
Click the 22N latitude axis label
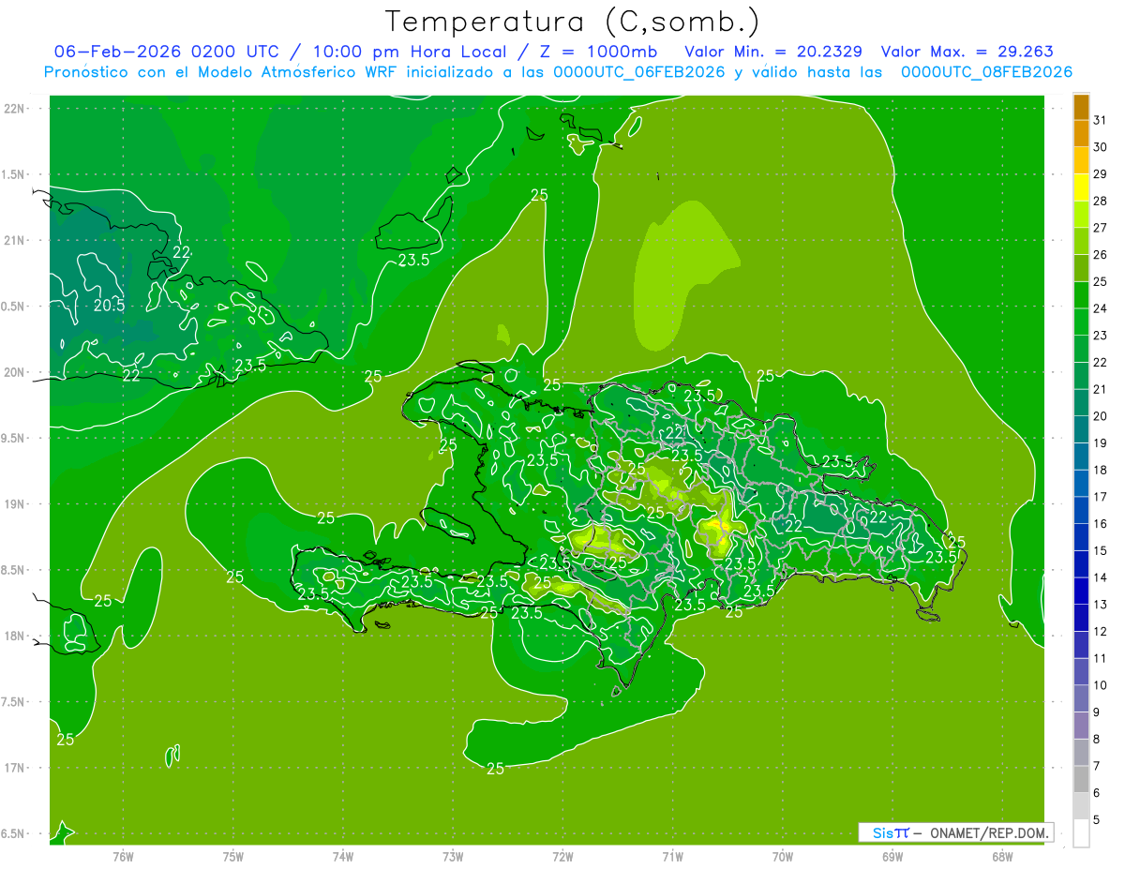(x=13, y=109)
